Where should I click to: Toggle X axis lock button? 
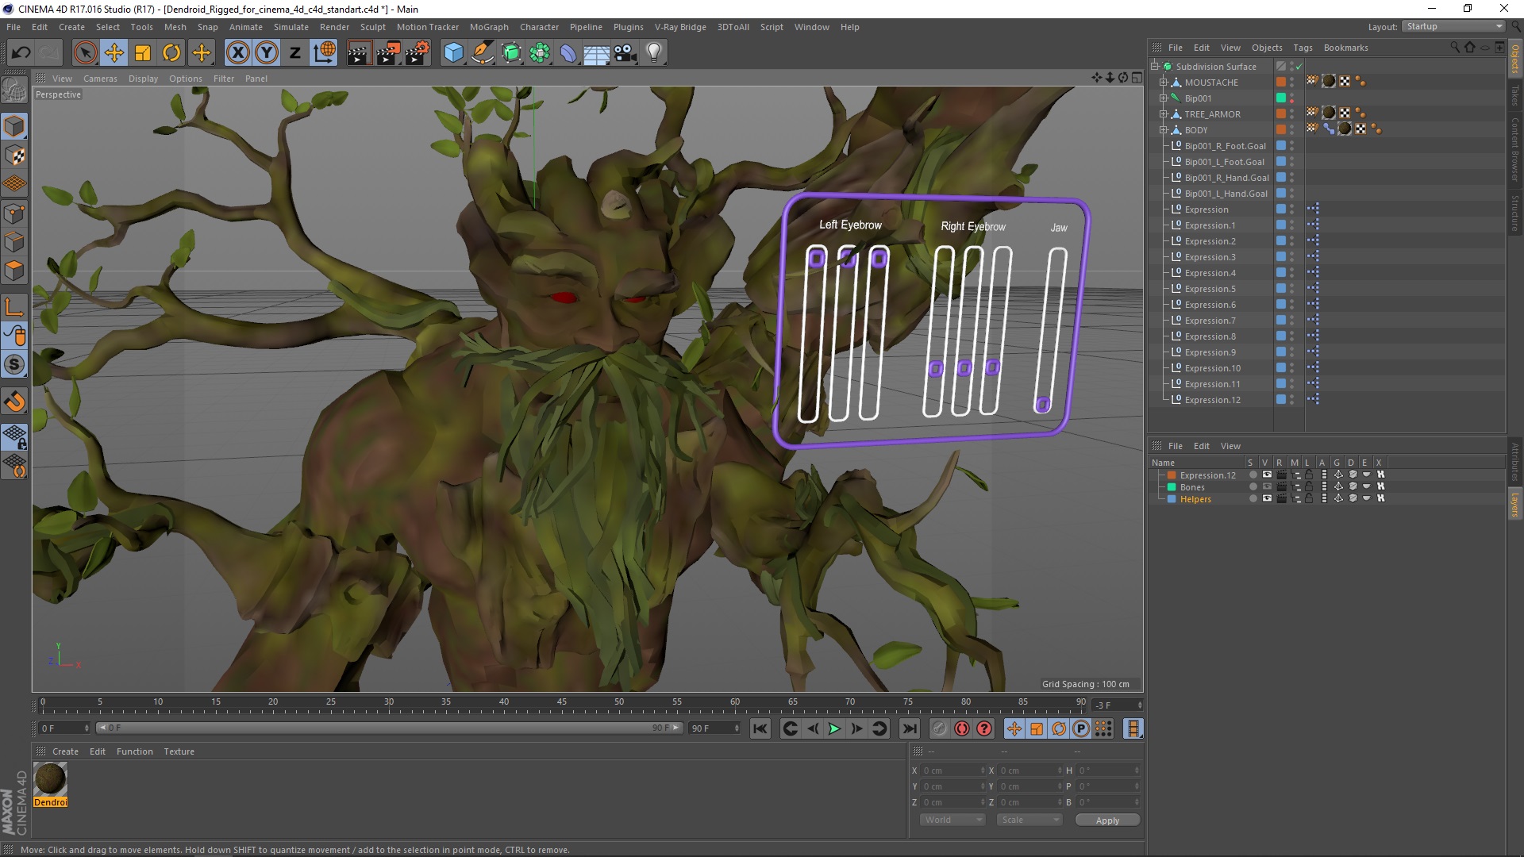(x=237, y=53)
